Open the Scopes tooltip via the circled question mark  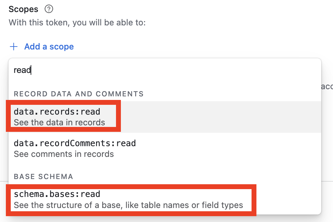pyautogui.click(x=49, y=9)
